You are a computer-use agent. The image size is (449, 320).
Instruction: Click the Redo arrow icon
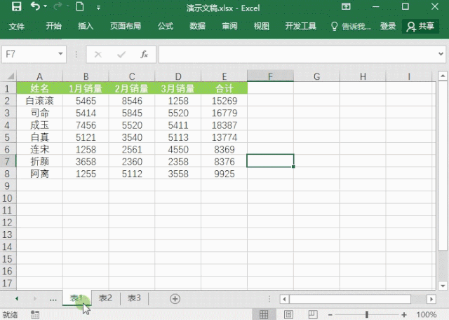pyautogui.click(x=58, y=6)
